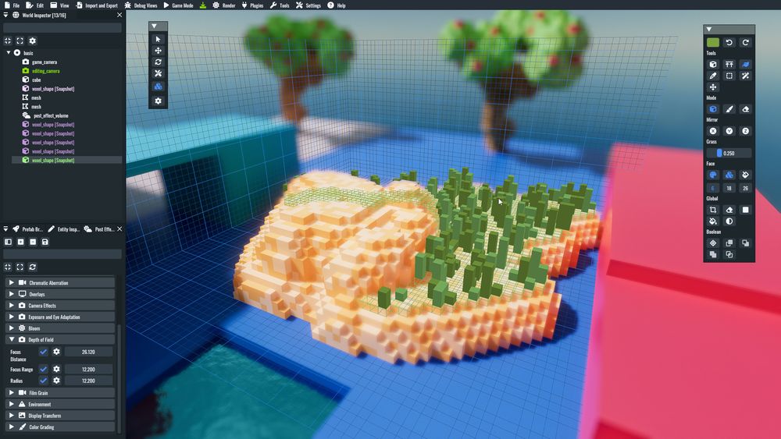Switch to paint brush Mode
781x439 pixels.
pyautogui.click(x=729, y=109)
